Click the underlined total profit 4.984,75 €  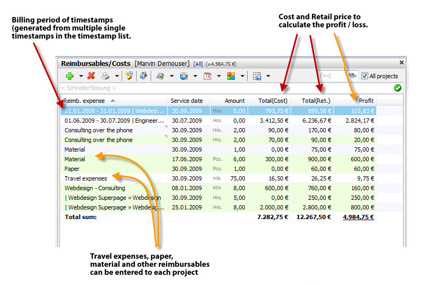click(358, 217)
